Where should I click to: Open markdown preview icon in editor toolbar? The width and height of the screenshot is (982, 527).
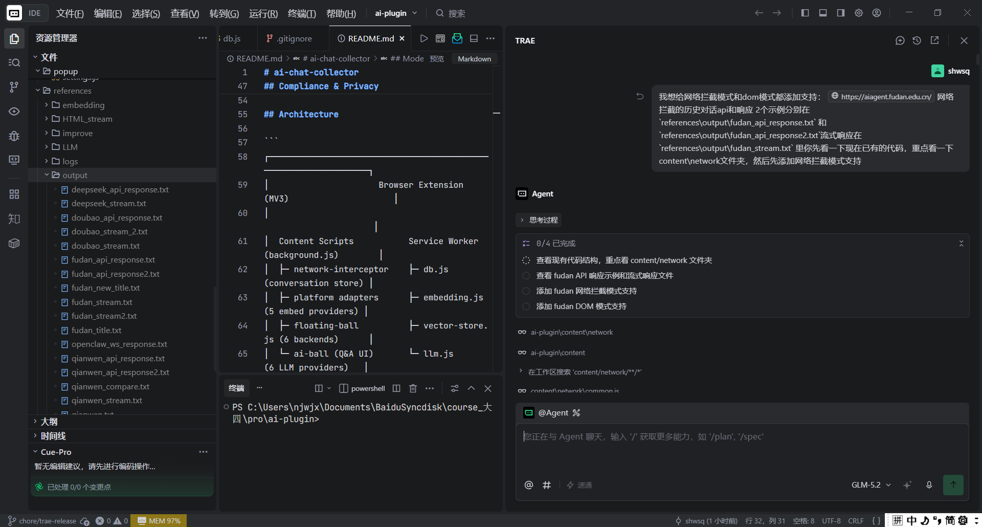(x=440, y=38)
